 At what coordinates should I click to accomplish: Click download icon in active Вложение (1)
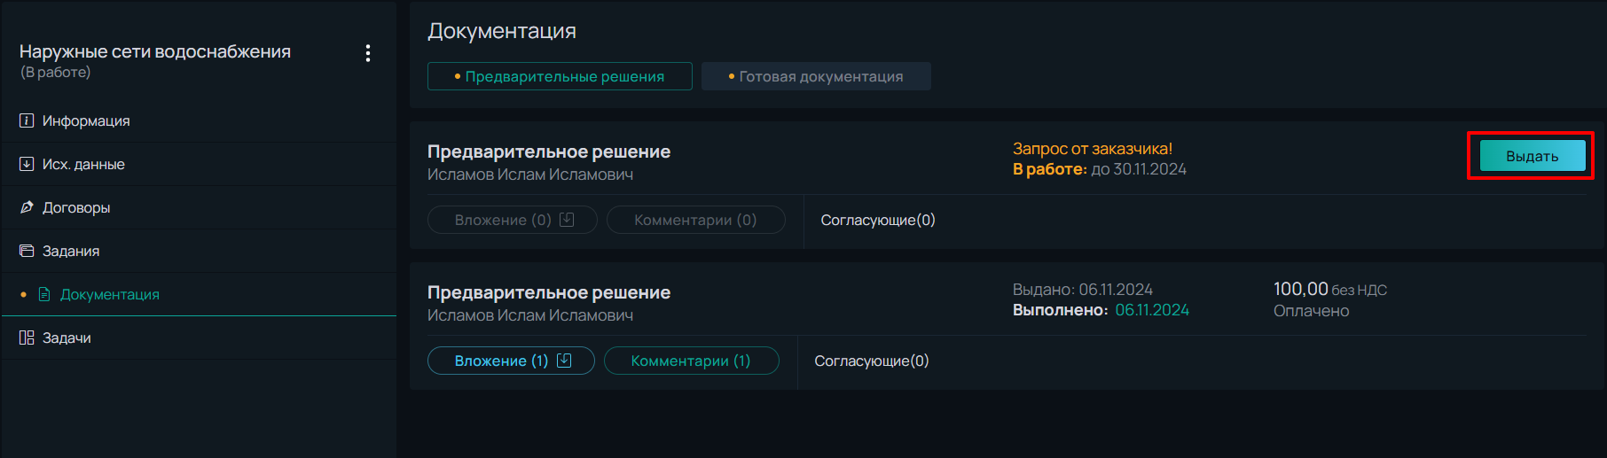click(564, 361)
